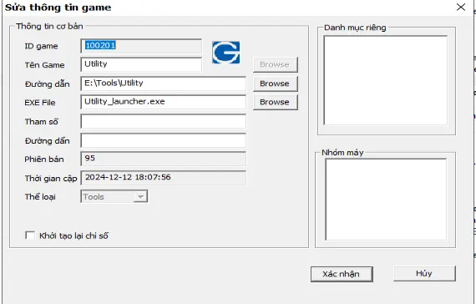476x304 pixels.
Task: Click the blue G game icon
Action: pyautogui.click(x=225, y=53)
